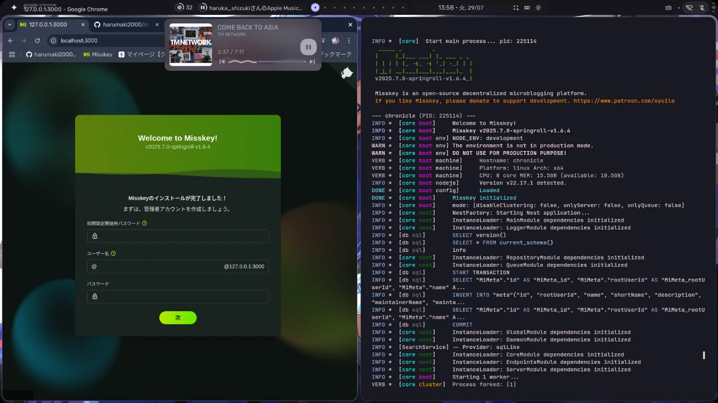Click the keyboard layout tray icon
Viewport: 718px width, 403px height.
[x=668, y=8]
